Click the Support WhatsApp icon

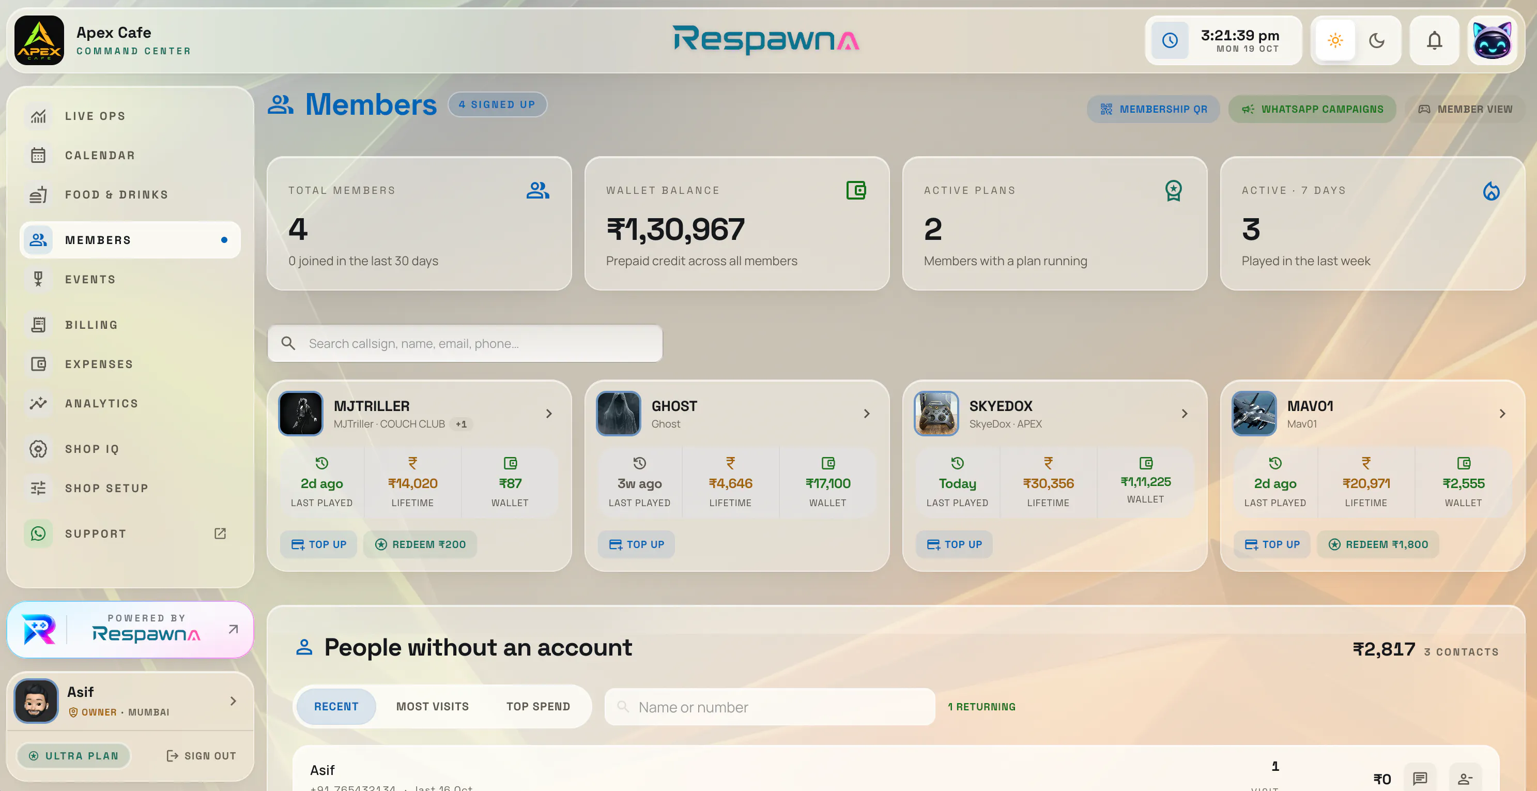[x=38, y=534]
